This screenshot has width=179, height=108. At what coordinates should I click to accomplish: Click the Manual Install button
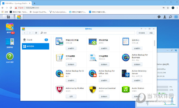[142, 33]
